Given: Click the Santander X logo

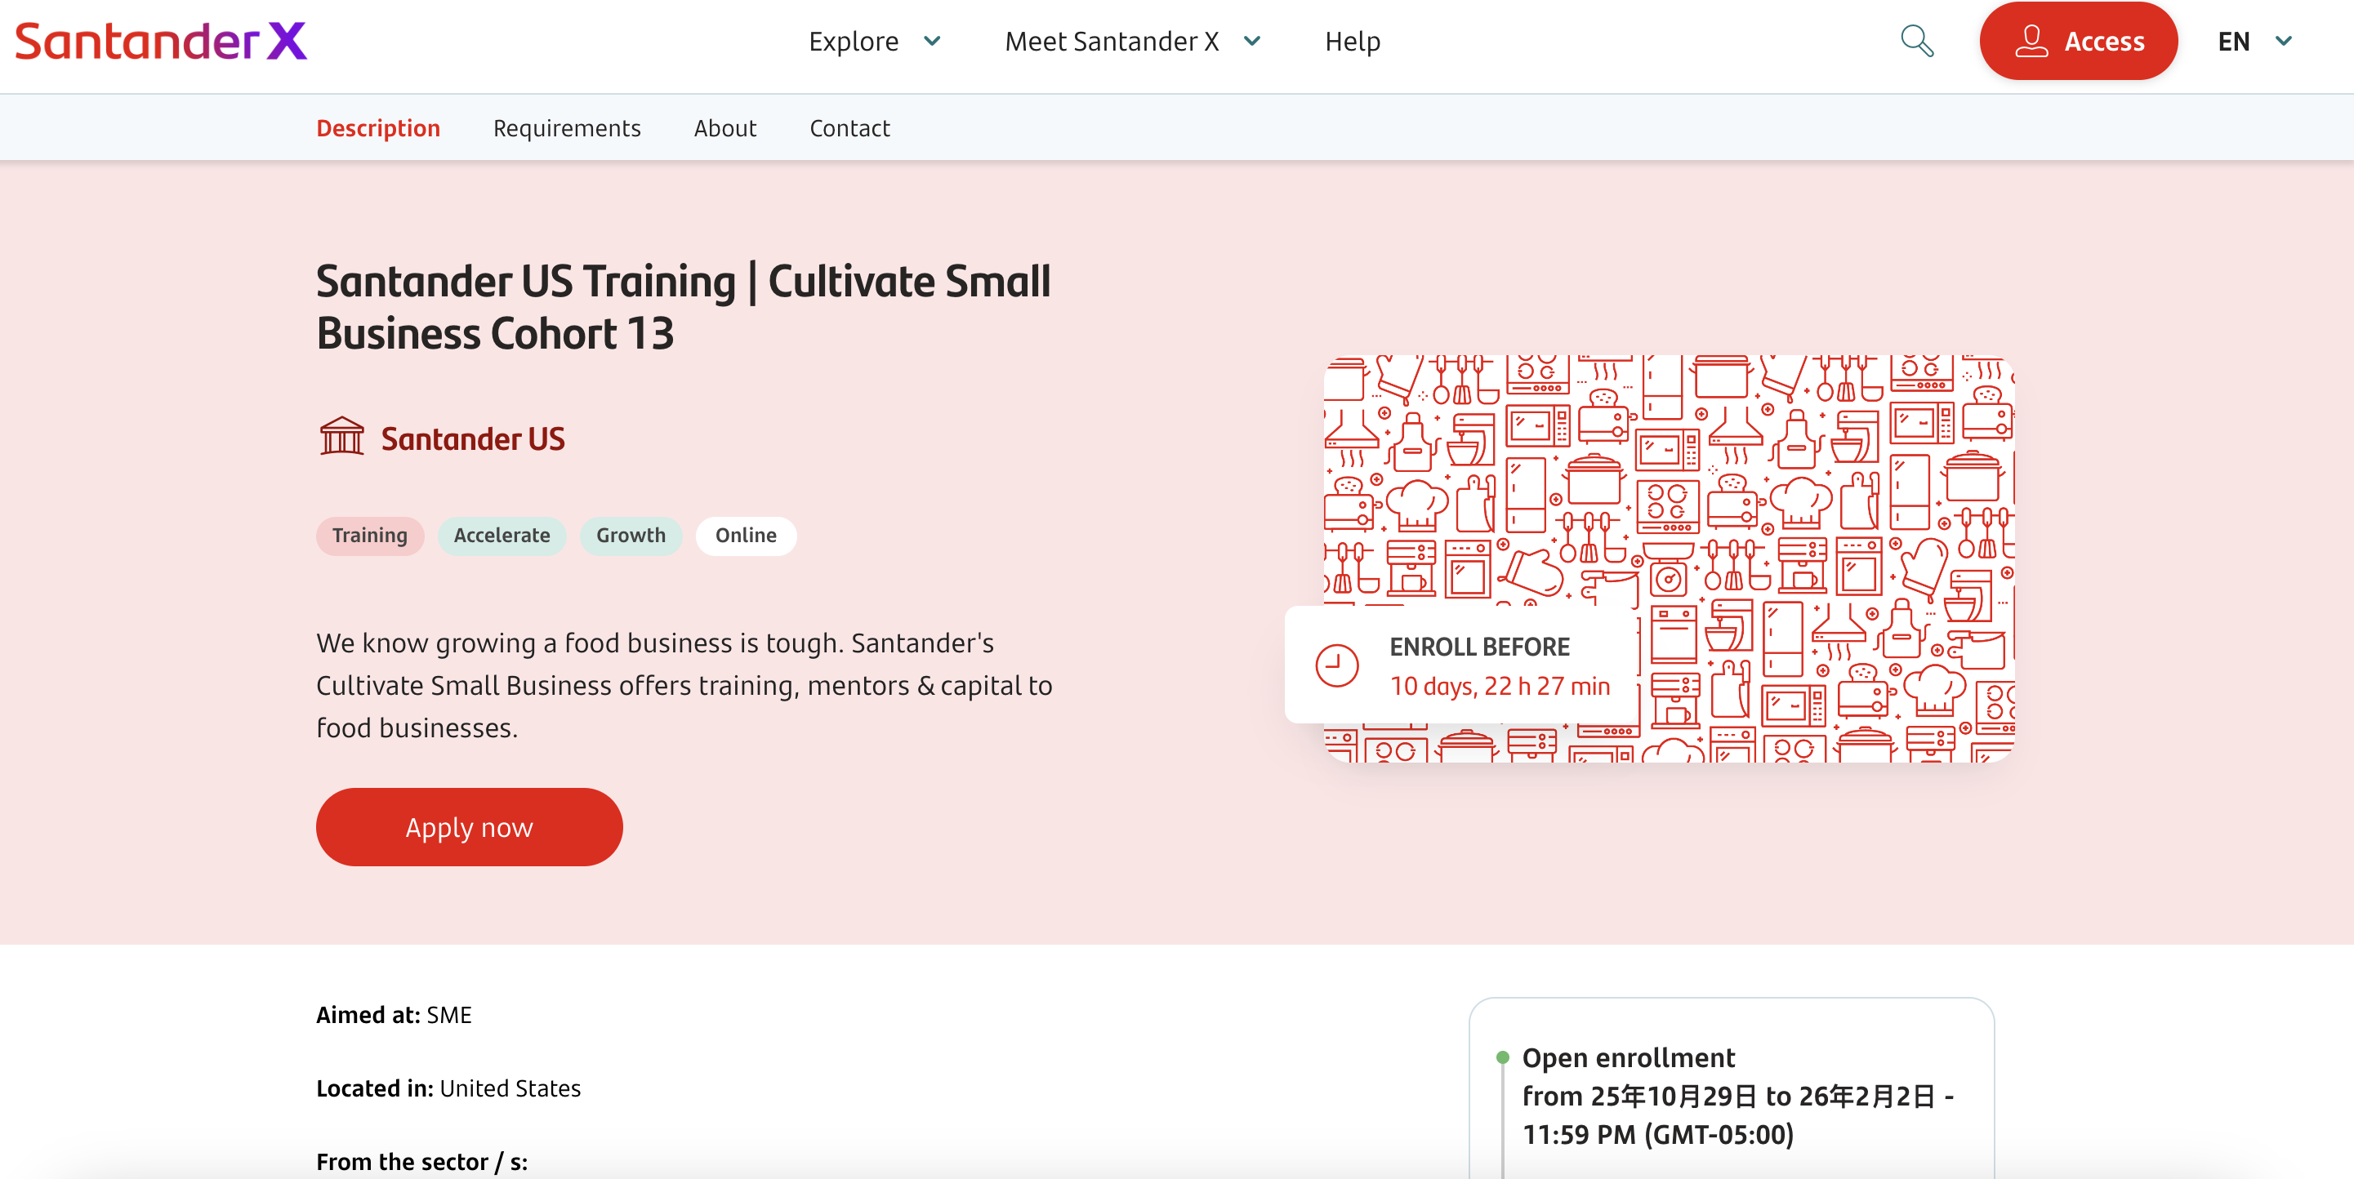Looking at the screenshot, I should tap(161, 42).
